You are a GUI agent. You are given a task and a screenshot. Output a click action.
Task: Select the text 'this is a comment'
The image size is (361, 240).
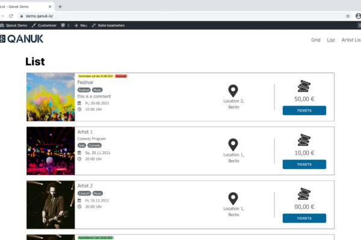pos(94,96)
